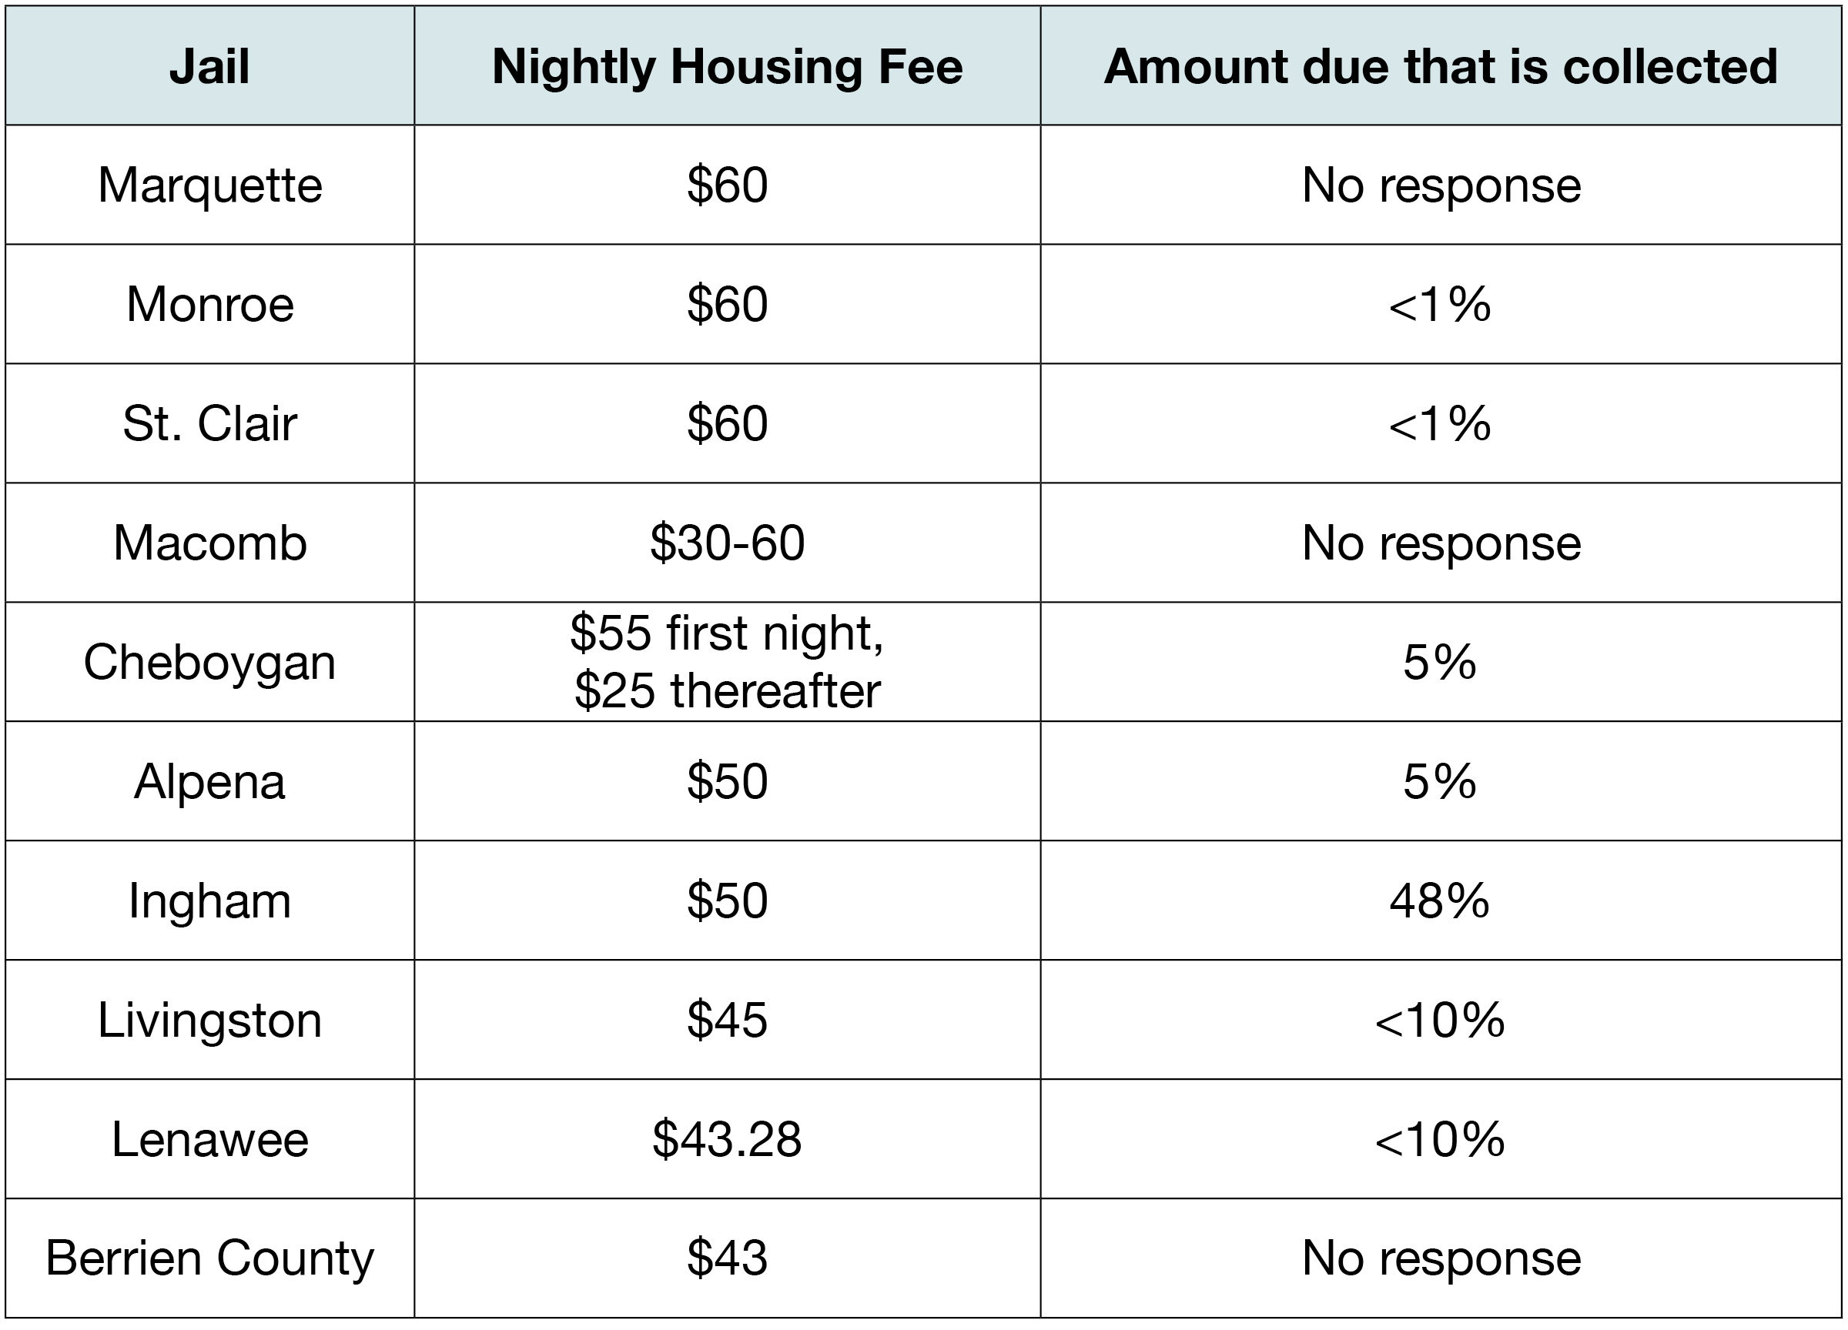The width and height of the screenshot is (1848, 1330).
Task: Click Marquette's No response cell
Action: [1440, 185]
